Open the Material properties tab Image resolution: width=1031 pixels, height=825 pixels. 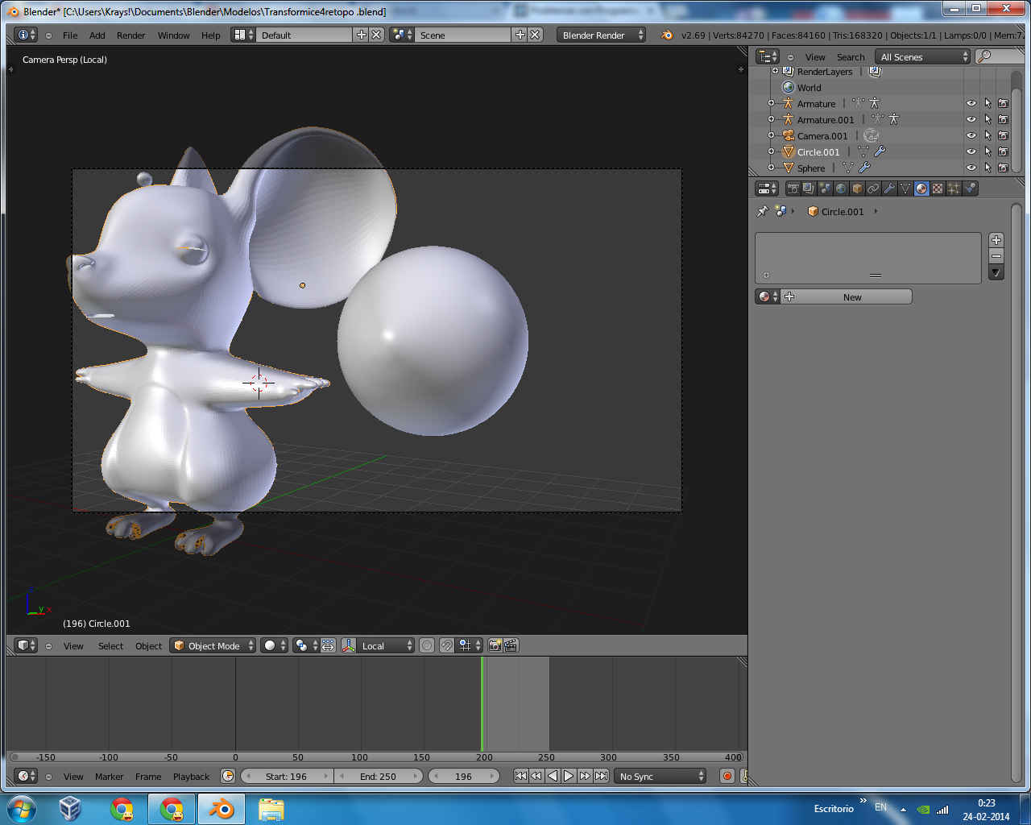pyautogui.click(x=921, y=189)
